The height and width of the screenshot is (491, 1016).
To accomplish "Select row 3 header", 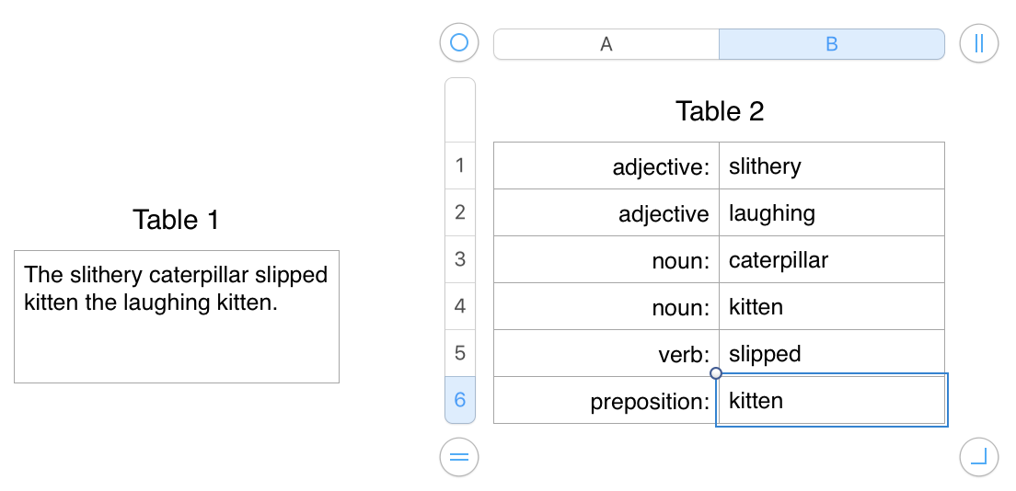I will click(460, 259).
